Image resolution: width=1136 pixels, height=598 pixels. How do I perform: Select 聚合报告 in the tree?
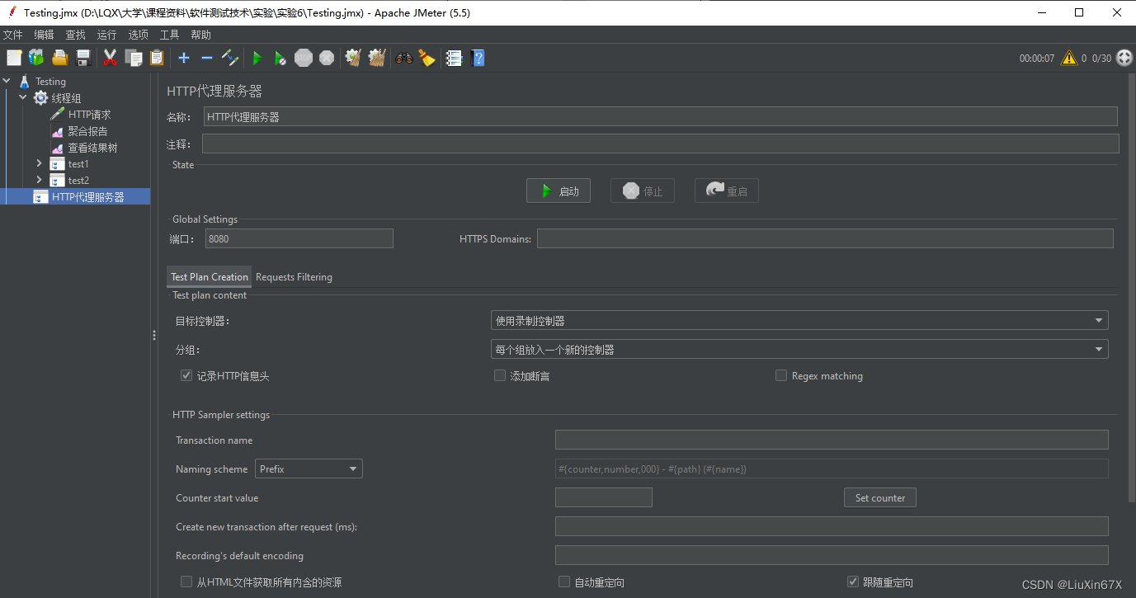click(87, 130)
